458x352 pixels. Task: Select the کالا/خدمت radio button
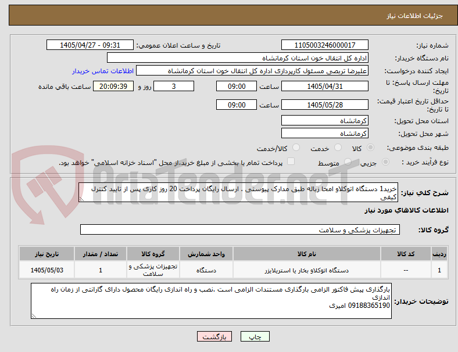(296, 148)
